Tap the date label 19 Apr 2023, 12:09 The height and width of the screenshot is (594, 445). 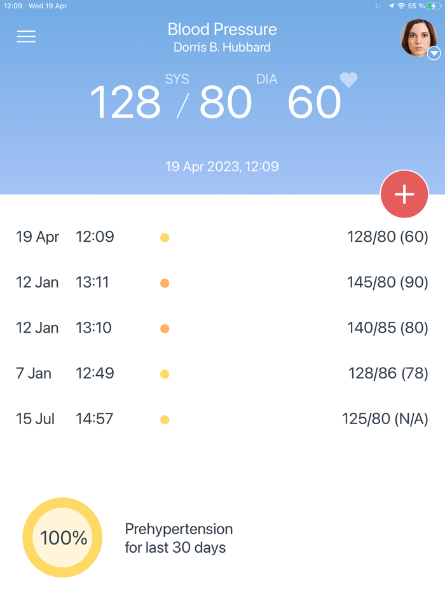[x=222, y=166]
